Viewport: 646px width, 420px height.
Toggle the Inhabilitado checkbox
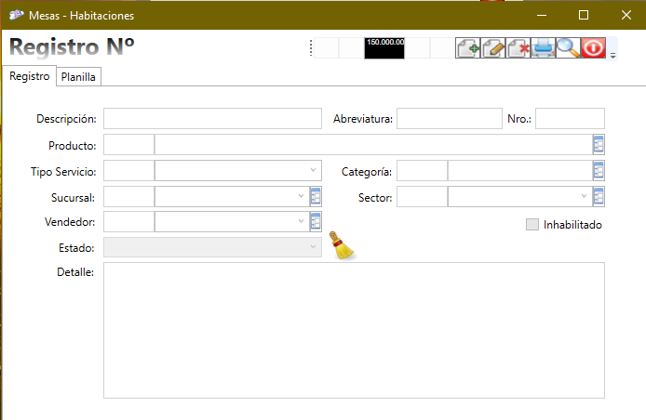pos(532,225)
